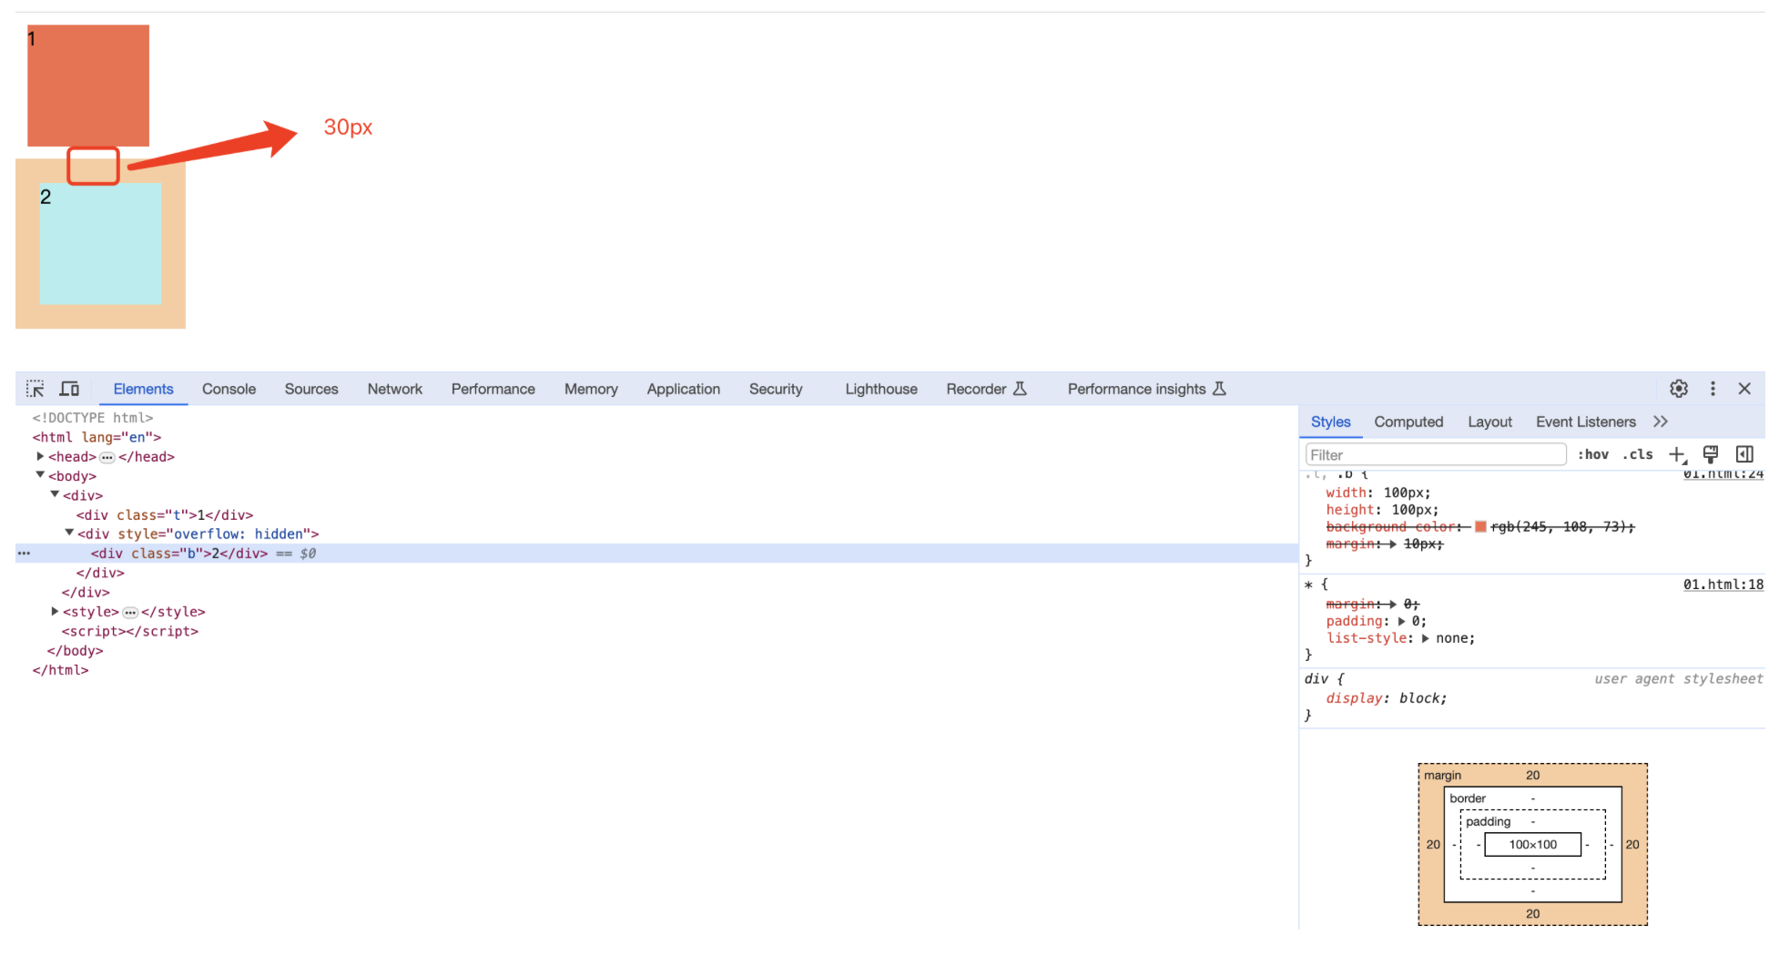Edit the bottom margin 20 in box model
Viewport: 1779px width, 976px height.
tap(1533, 913)
